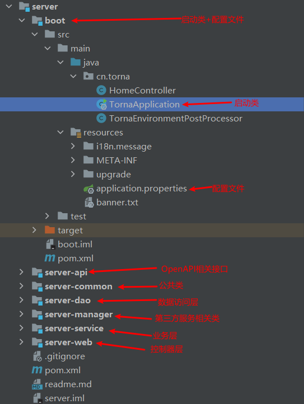
Task: Click the HomeController class icon
Action: pyautogui.click(x=101, y=91)
